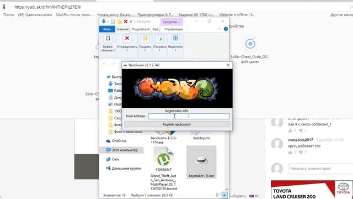Click the properties icon in Explorer title bar

113,22
